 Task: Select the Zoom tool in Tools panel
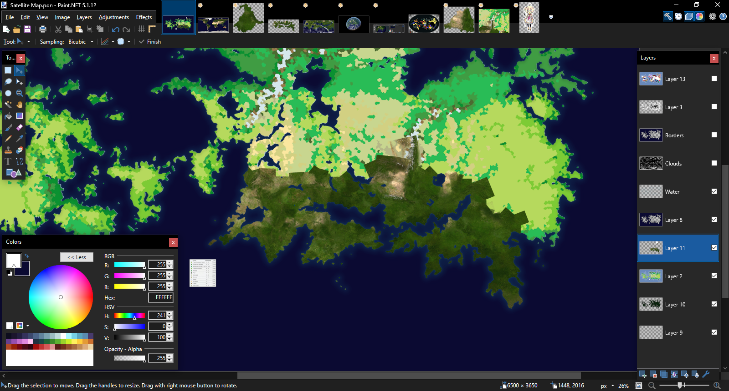click(x=20, y=93)
